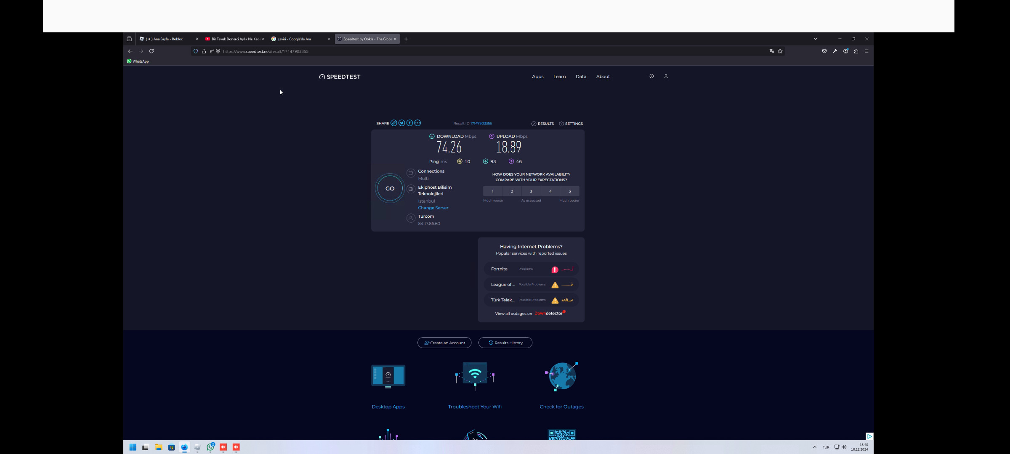Open Firefox application menu

click(x=866, y=51)
